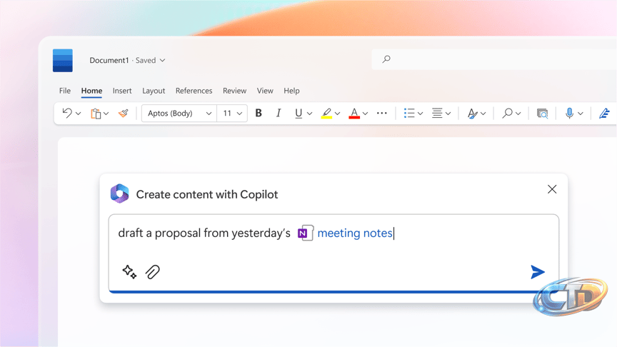Click the Dictate microphone icon
This screenshot has height=347, width=617.
569,114
